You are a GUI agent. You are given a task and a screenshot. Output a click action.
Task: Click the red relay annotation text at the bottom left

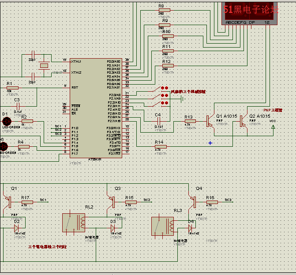pyautogui.click(x=47, y=247)
